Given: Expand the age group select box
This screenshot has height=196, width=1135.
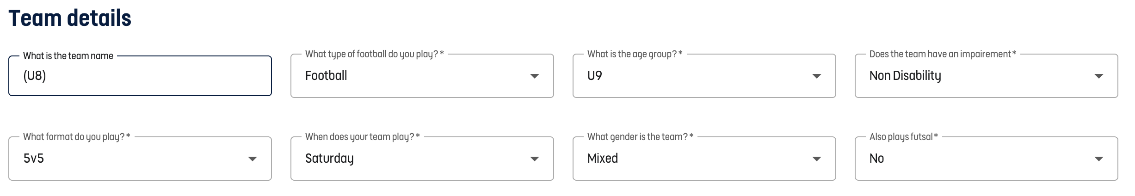Looking at the screenshot, I should 704,76.
